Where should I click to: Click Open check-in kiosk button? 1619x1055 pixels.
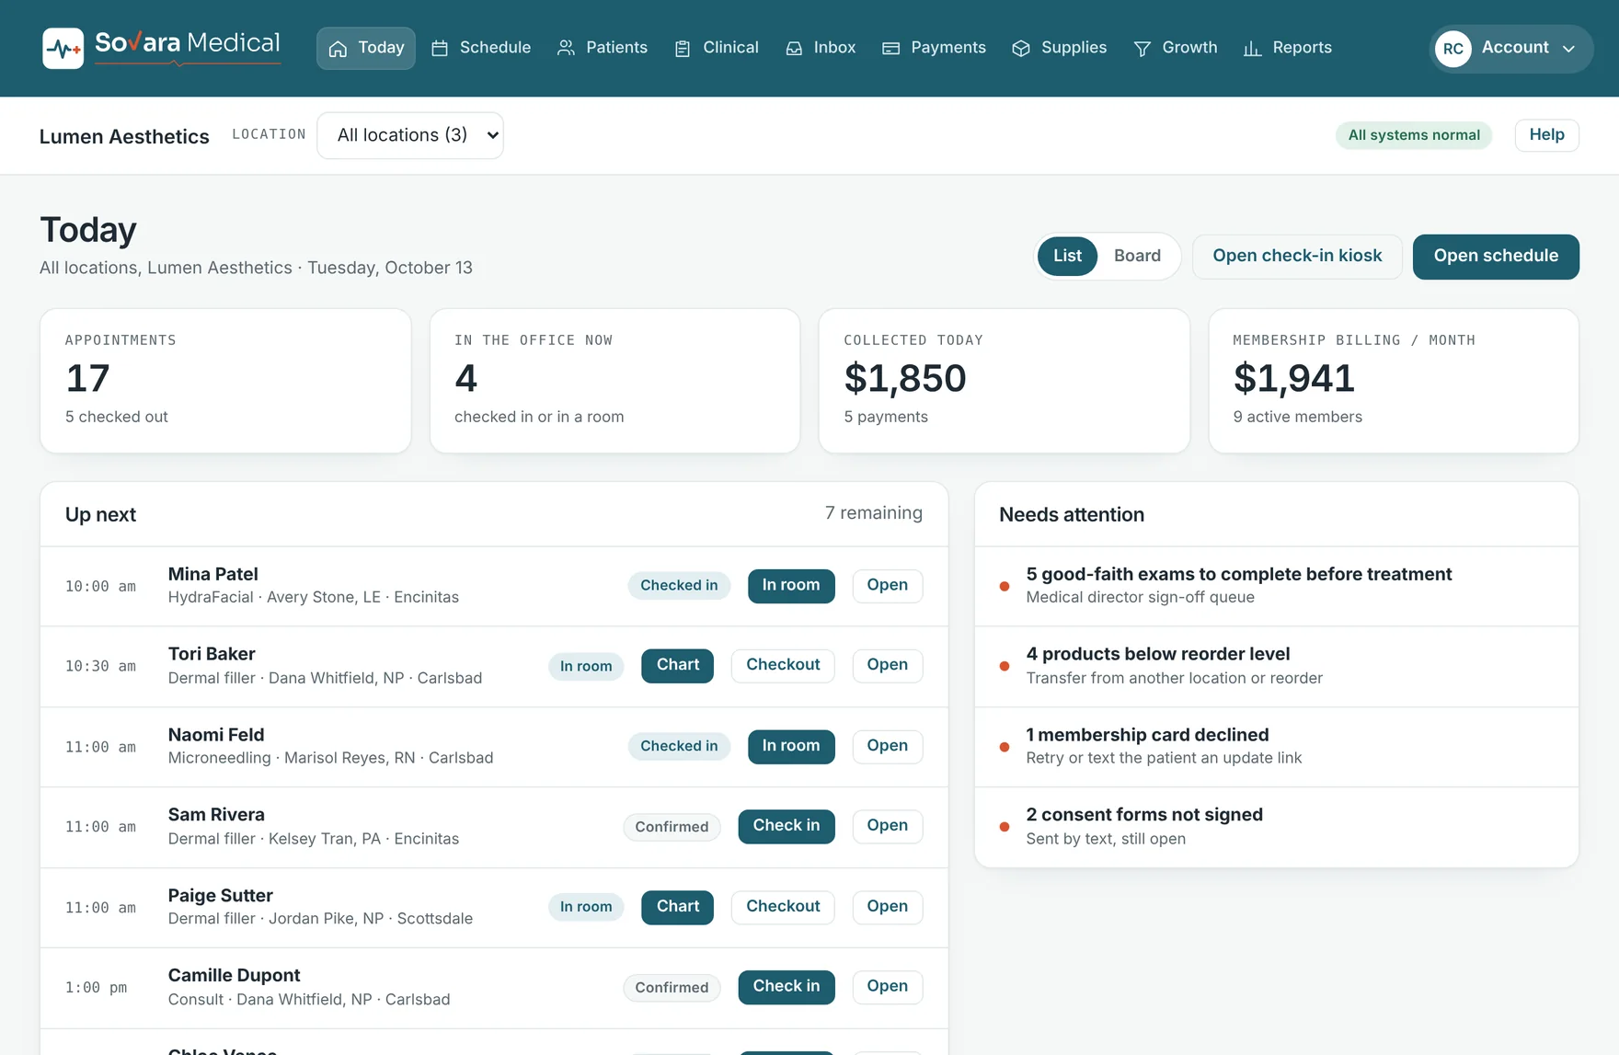coord(1297,256)
